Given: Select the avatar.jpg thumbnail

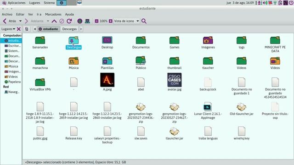Looking at the screenshot, I should 175,80.
